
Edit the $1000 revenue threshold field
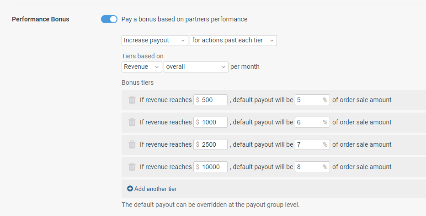tap(211, 122)
